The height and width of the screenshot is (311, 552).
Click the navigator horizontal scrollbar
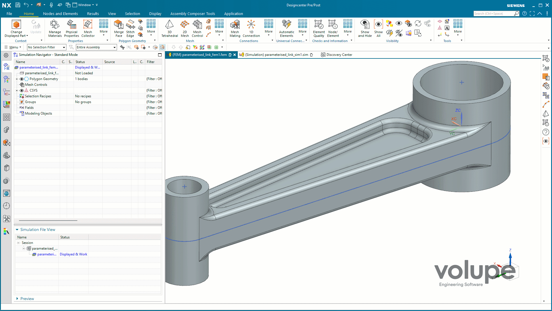point(48,221)
